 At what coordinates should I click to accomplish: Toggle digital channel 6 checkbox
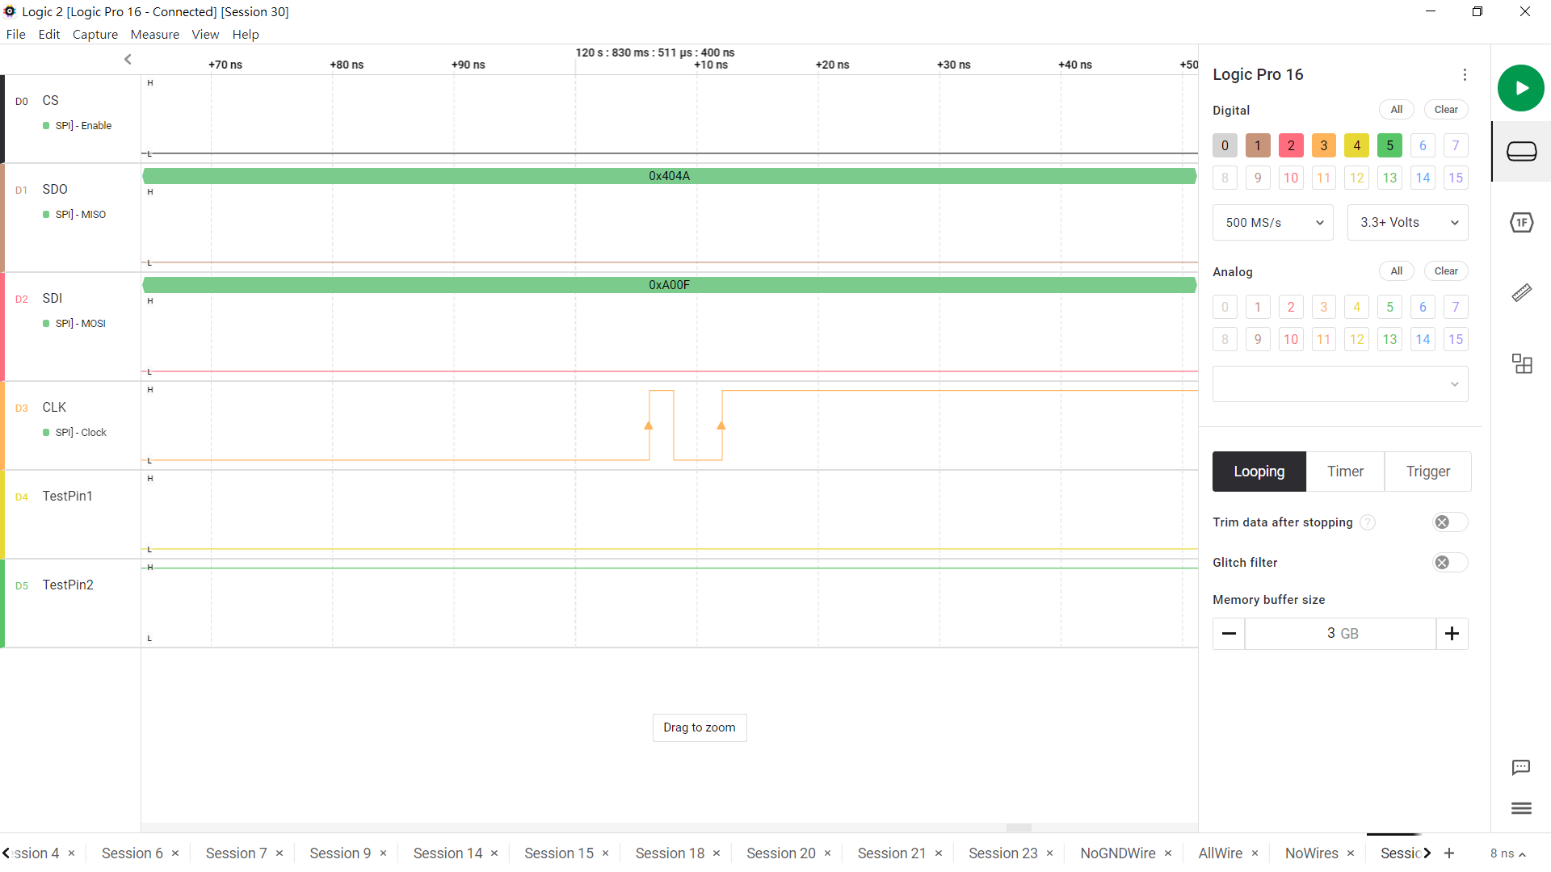coord(1423,145)
